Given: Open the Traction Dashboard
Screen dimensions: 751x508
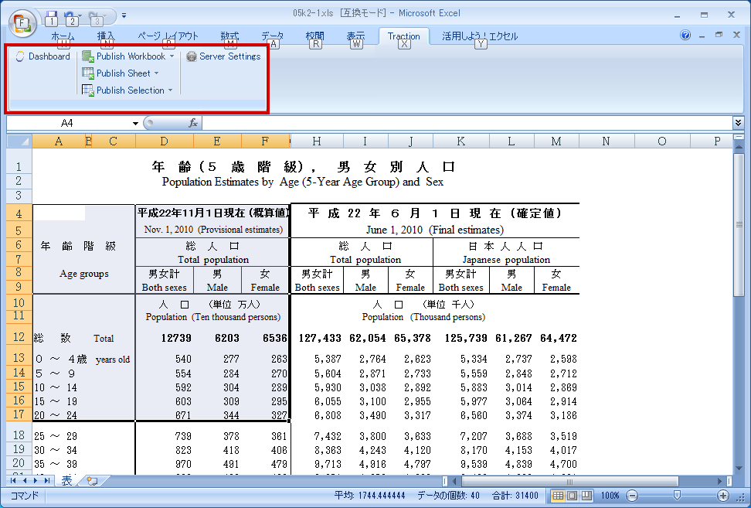Looking at the screenshot, I should pyautogui.click(x=42, y=56).
